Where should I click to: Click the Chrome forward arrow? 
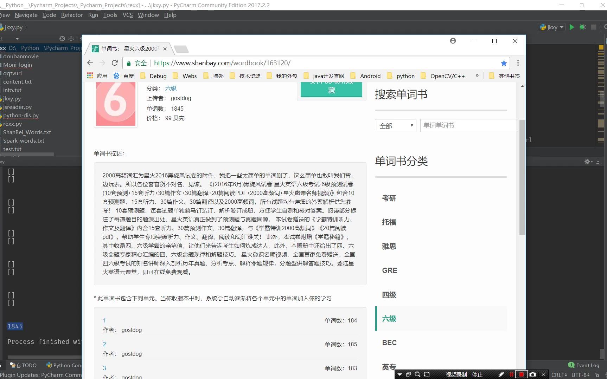point(102,63)
